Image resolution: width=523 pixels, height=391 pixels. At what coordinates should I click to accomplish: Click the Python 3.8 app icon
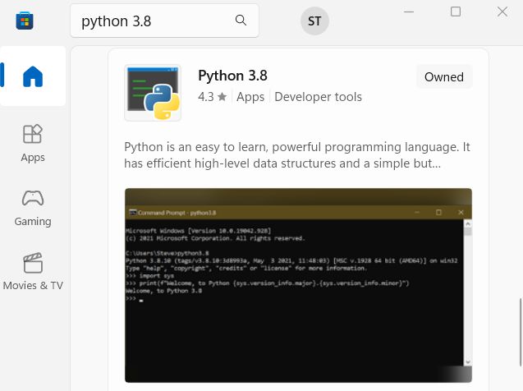(x=153, y=93)
